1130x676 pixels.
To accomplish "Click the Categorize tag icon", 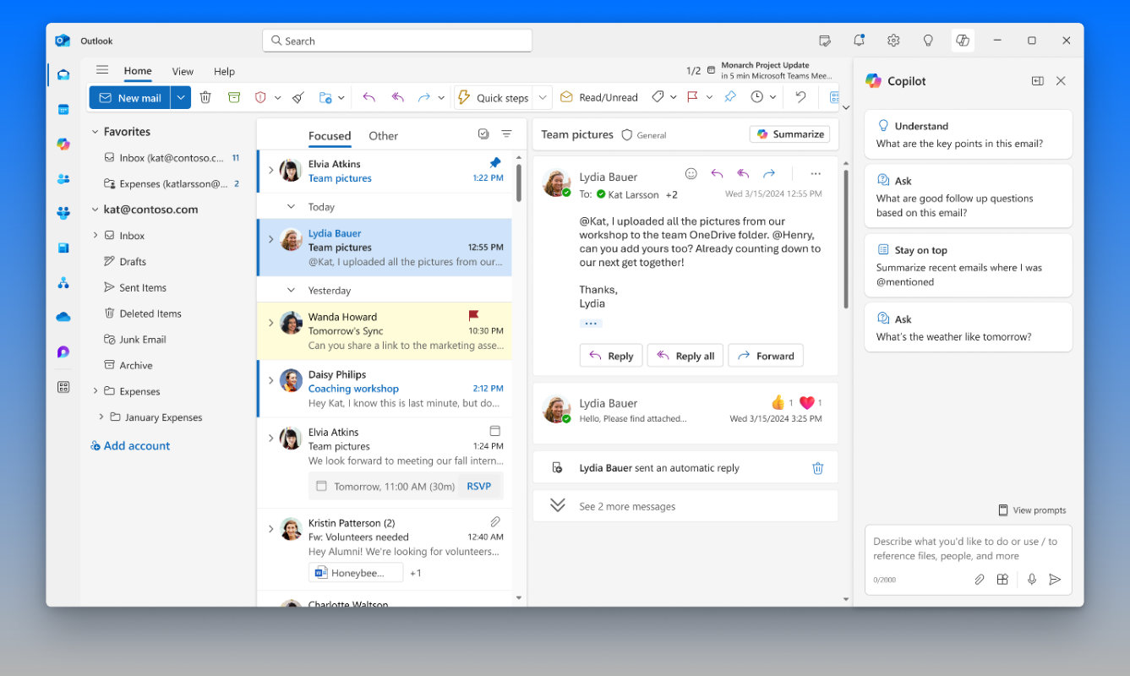I will click(658, 98).
